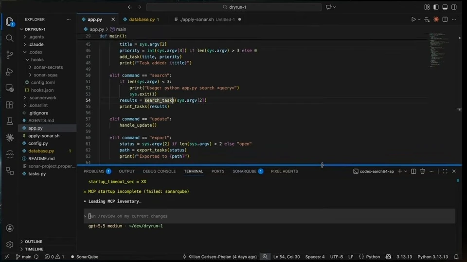Open notifications bell in status bar
The image size is (467, 262).
point(456,257)
